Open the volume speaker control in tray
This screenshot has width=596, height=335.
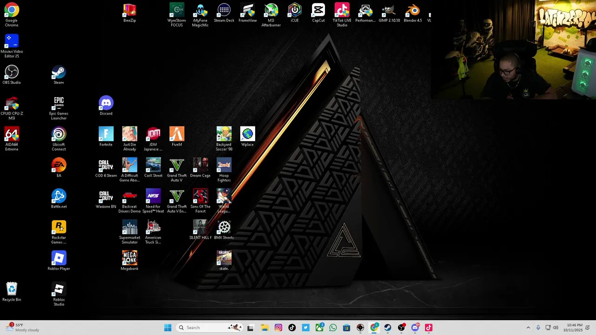pyautogui.click(x=555, y=328)
